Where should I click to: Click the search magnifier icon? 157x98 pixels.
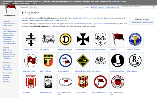[154, 7]
